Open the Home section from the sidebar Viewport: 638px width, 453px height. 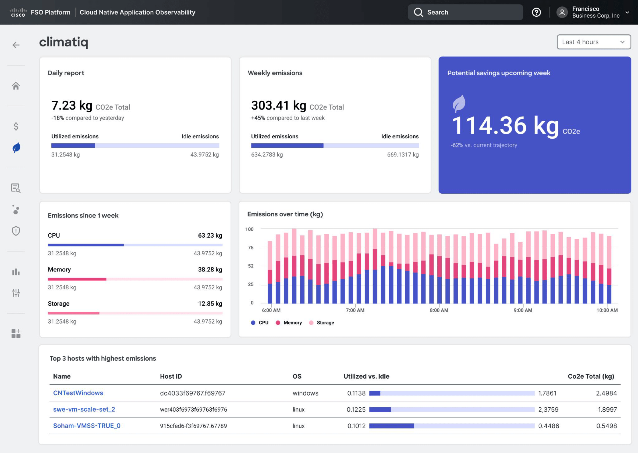(x=16, y=86)
